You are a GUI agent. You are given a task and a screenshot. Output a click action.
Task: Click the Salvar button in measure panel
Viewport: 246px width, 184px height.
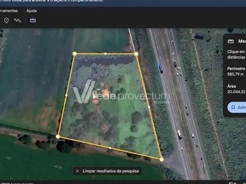(237, 107)
